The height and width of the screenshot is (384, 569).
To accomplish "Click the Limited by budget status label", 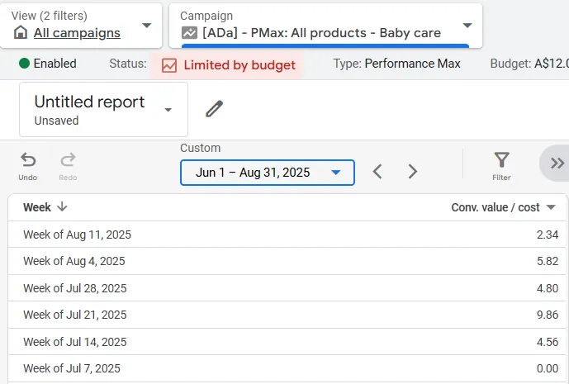I will pos(239,64).
